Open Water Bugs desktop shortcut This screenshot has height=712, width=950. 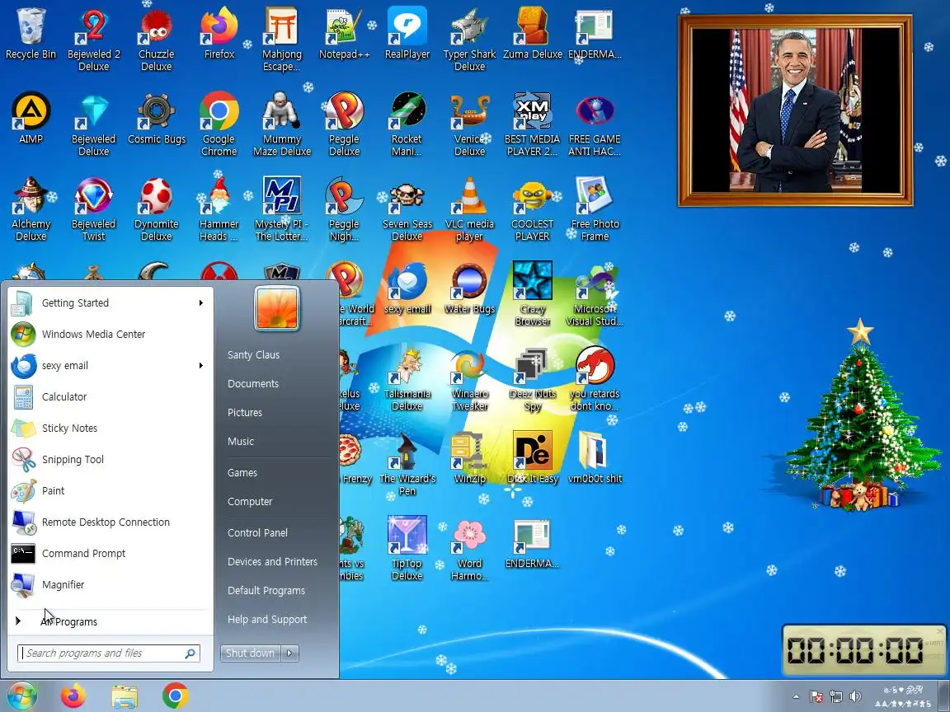tap(469, 288)
